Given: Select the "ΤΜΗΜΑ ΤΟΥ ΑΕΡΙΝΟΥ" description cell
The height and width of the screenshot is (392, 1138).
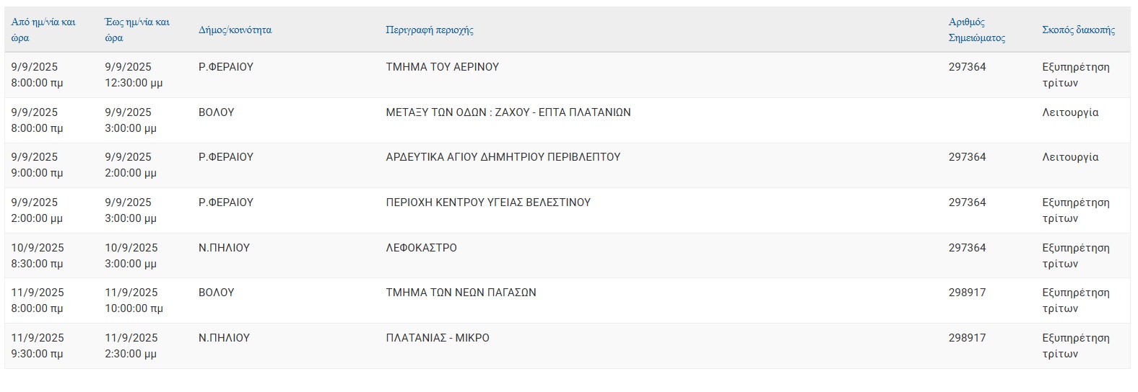Looking at the screenshot, I should point(443,67).
